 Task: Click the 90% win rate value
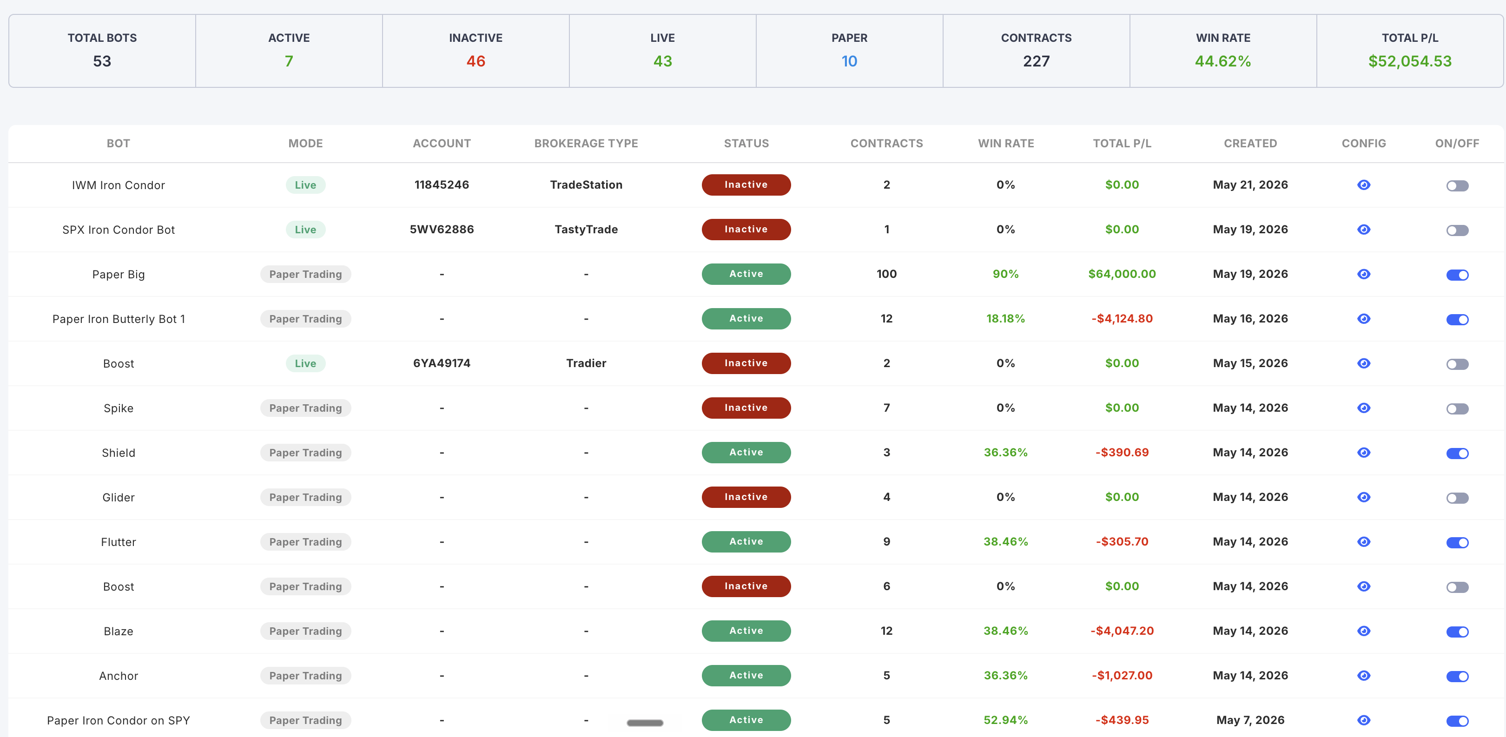[x=1005, y=274]
